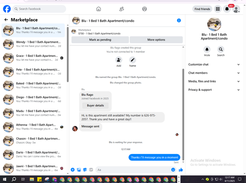The image size is (246, 183).
Task: Open the Dario conversation in the chat list
Action: (x=33, y=155)
